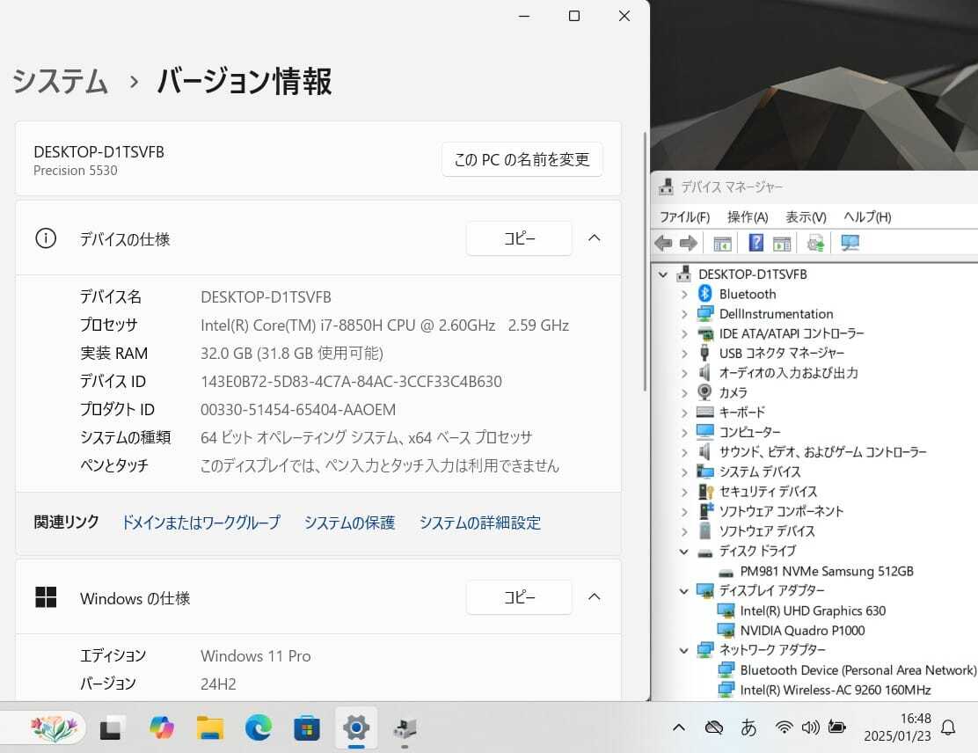This screenshot has height=753, width=978.
Task: Click the clock showing 16:48 2025/01/23
Action: 897,727
